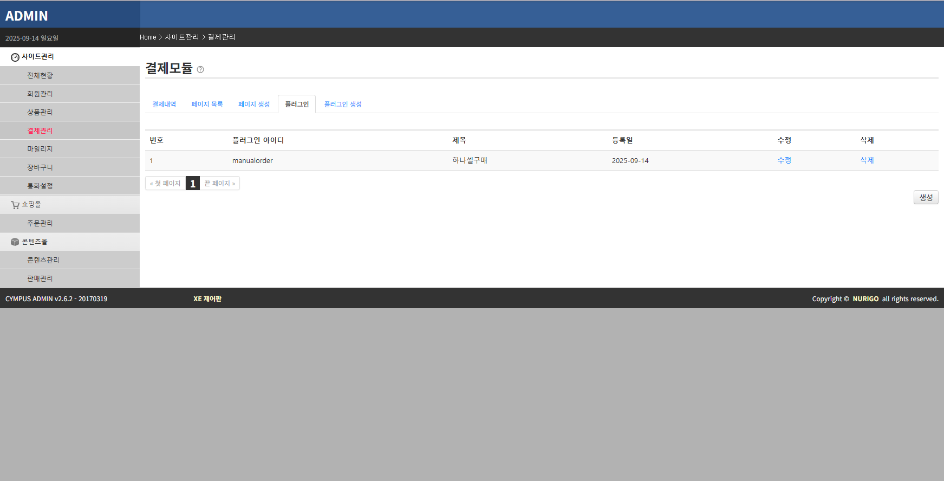Click Home in the breadcrumb
944x481 pixels.
(x=148, y=37)
